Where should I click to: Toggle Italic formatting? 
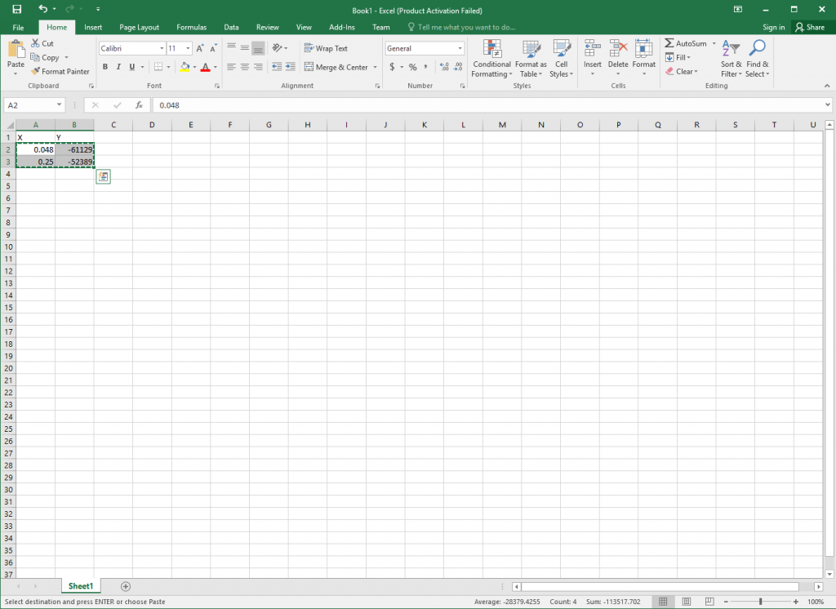click(118, 67)
